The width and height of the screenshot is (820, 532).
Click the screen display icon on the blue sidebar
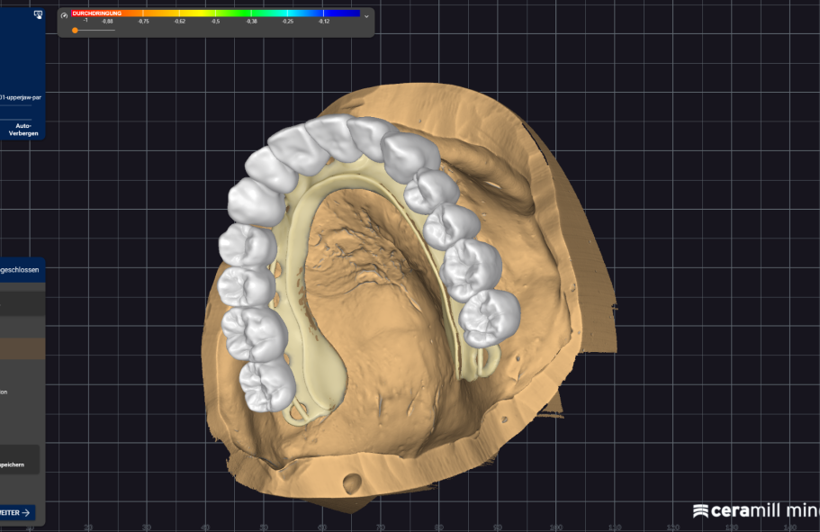(38, 15)
